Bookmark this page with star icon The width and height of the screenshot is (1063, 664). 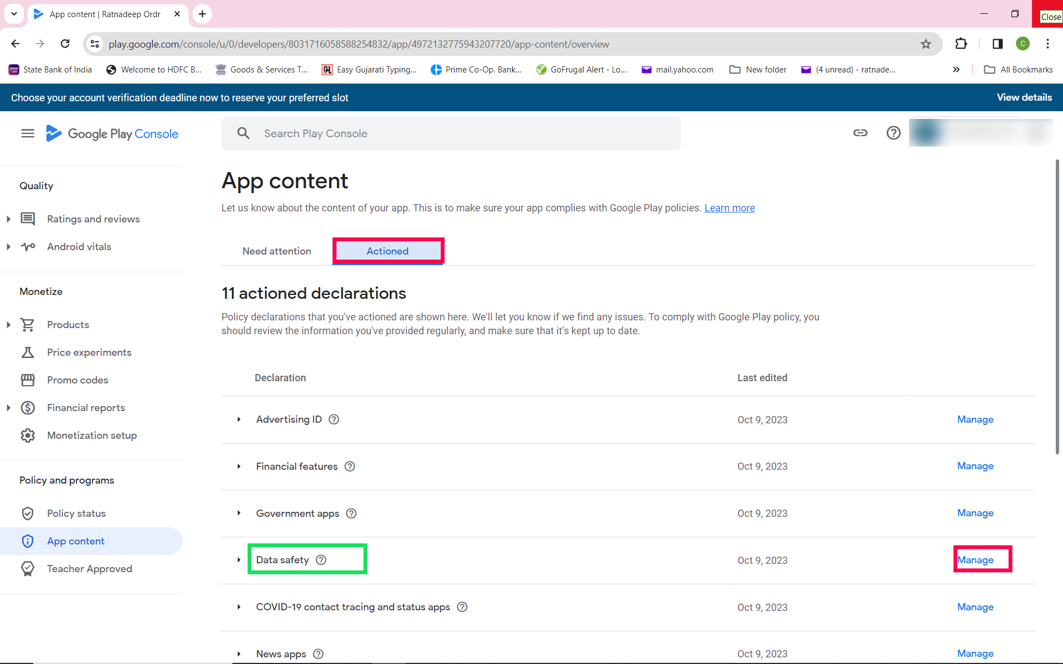tap(926, 44)
